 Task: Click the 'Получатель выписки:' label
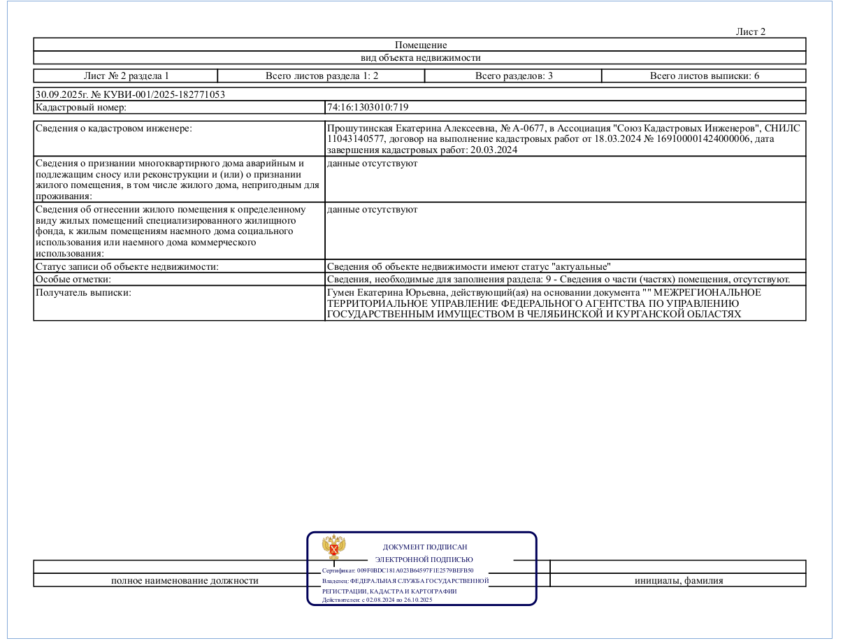click(83, 292)
